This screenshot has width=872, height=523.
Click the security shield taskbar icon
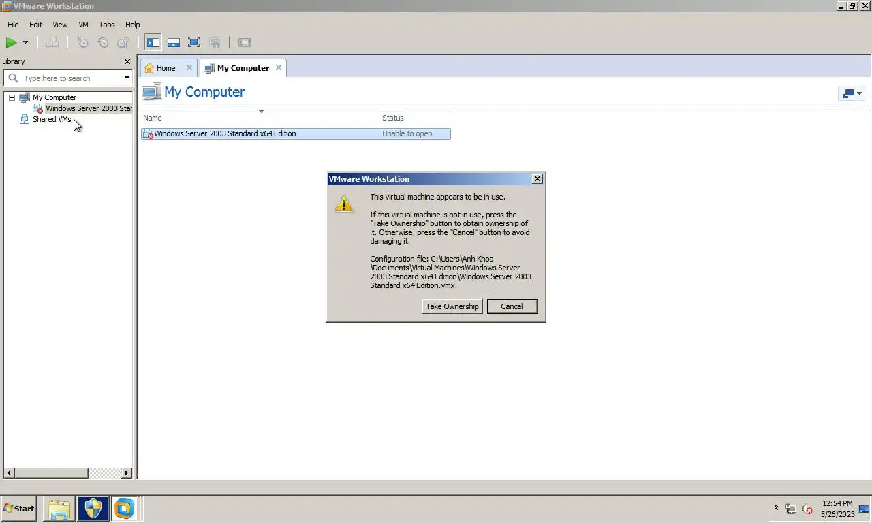93,509
